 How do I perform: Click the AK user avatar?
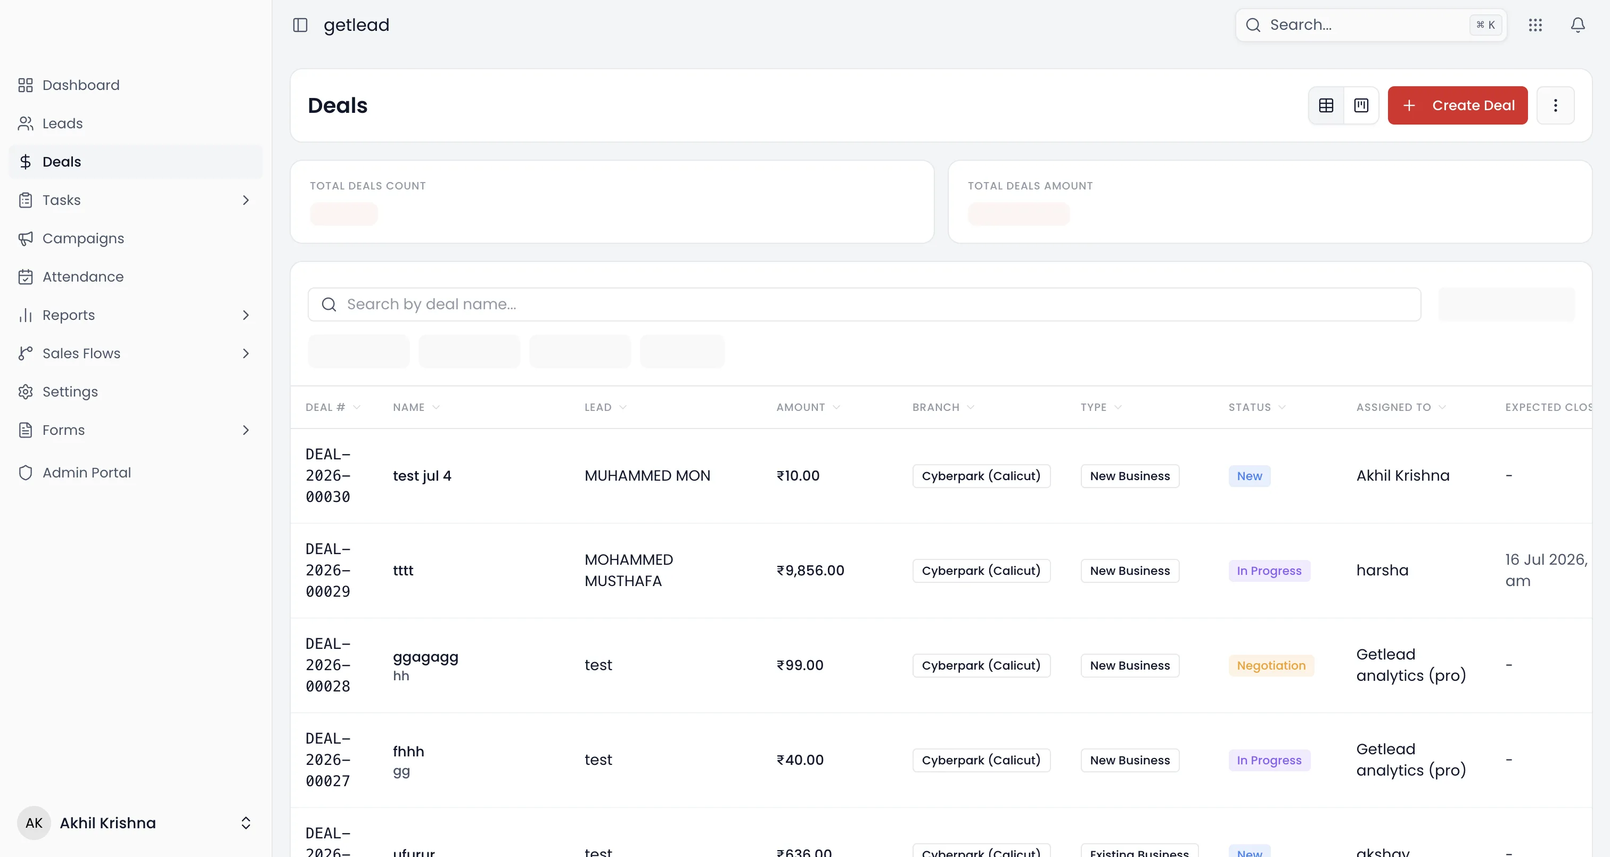(34, 822)
